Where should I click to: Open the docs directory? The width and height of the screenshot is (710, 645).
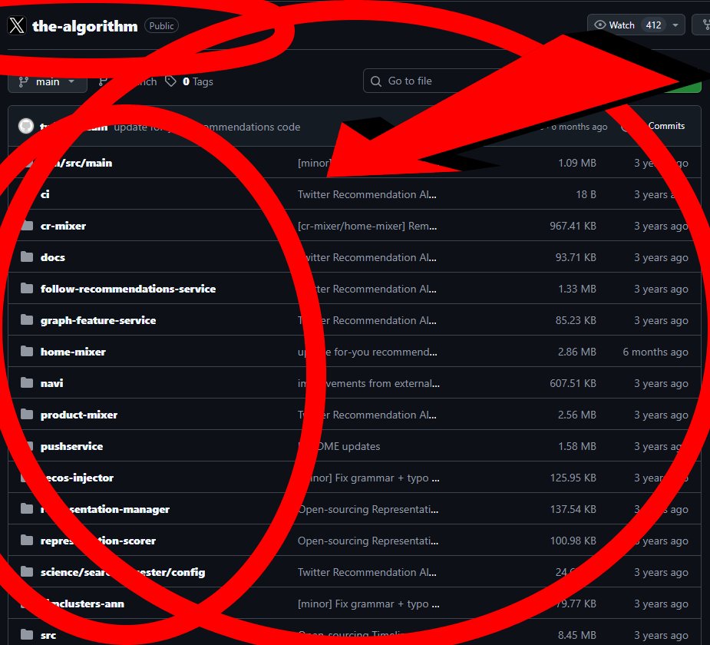click(52, 257)
